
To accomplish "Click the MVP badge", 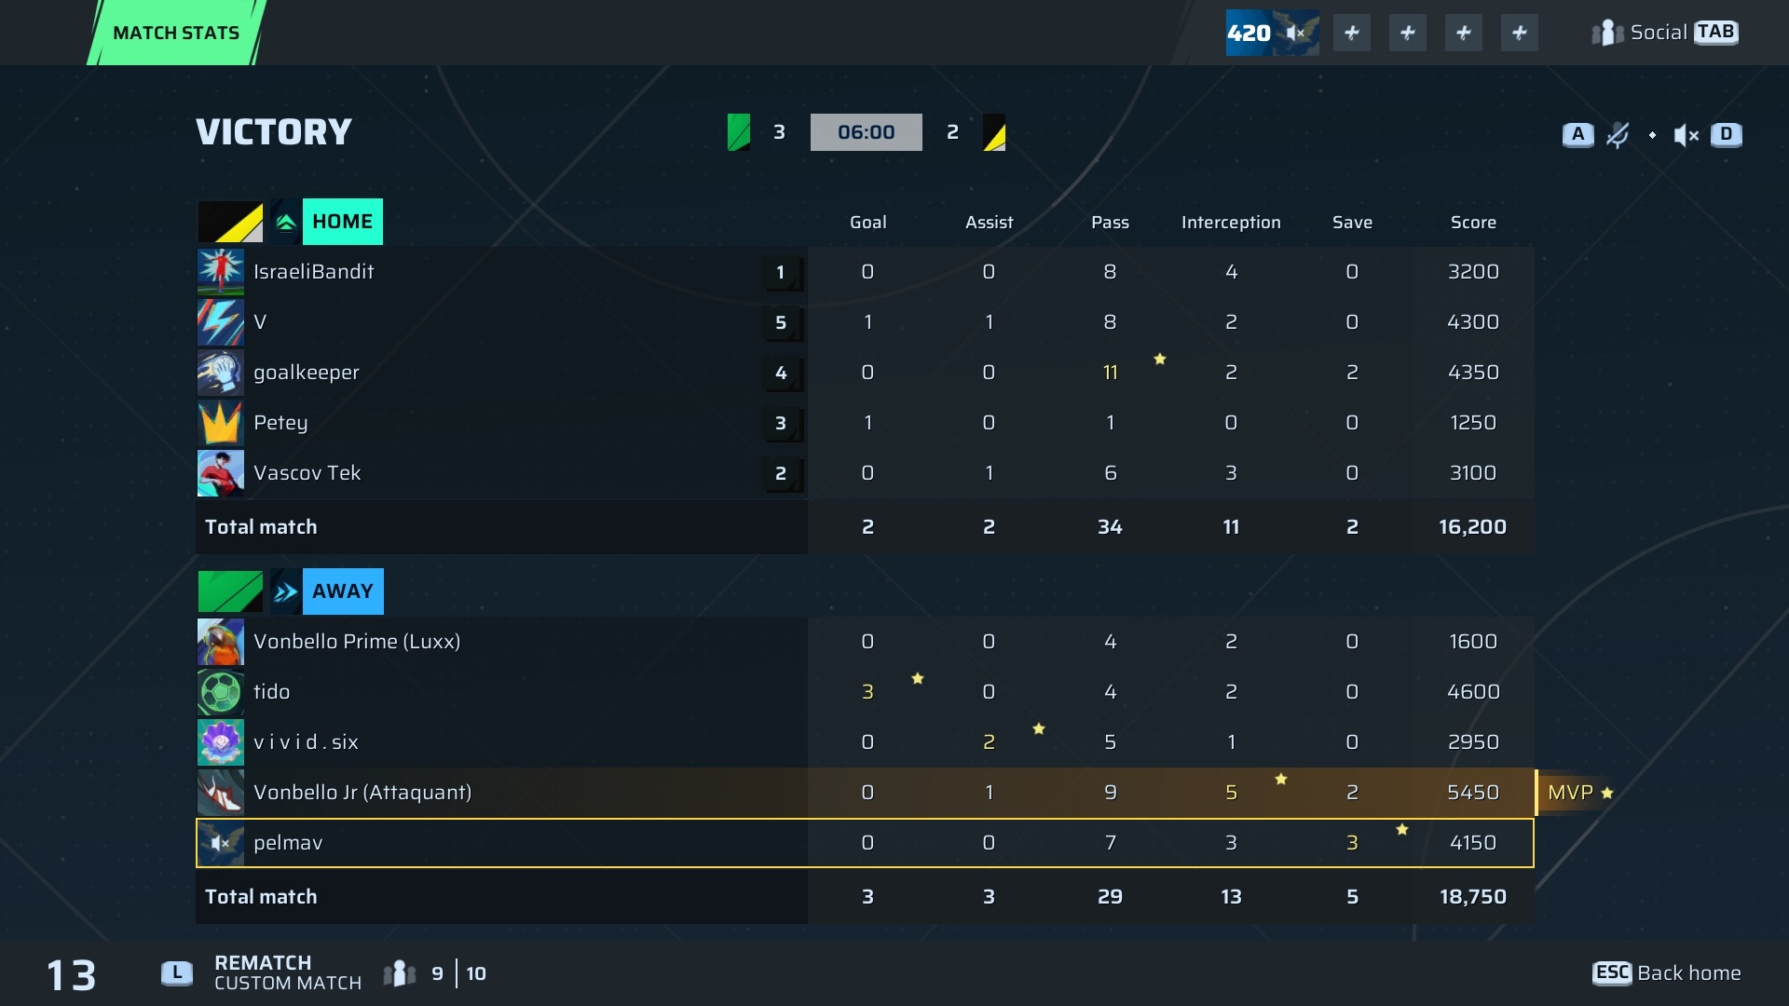I will 1578,793.
